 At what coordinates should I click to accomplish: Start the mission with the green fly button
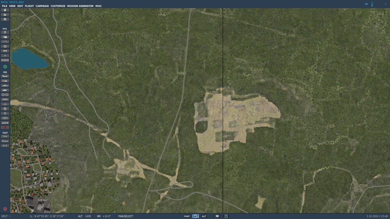click(x=5, y=67)
